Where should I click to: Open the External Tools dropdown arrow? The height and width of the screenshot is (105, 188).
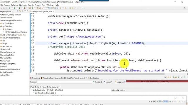(27, 8)
